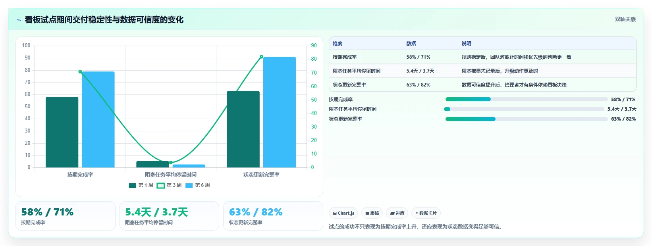This screenshot has width=652, height=246.
Task: Click description 数据可信度提升后…
Action: [x=514, y=85]
